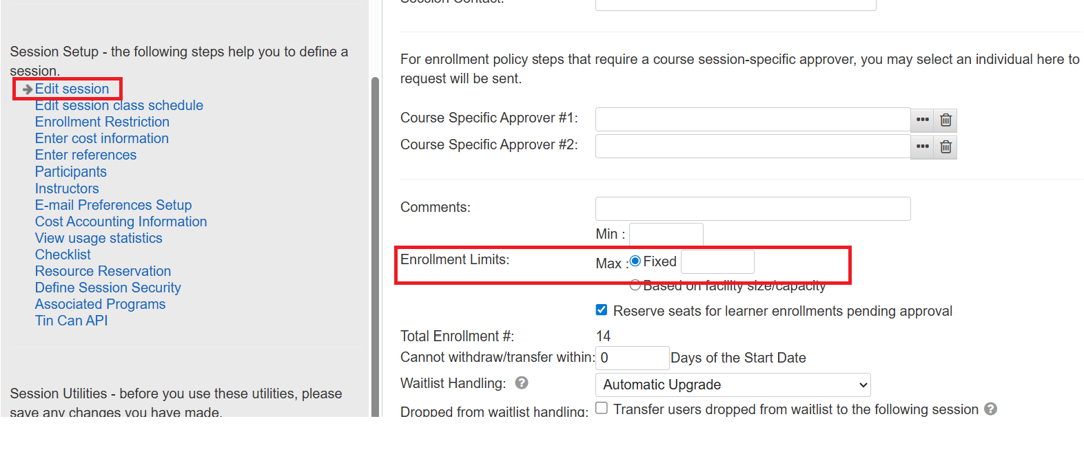Click the left panel vertical scrollbar
This screenshot has width=1084, height=474.
point(375,241)
